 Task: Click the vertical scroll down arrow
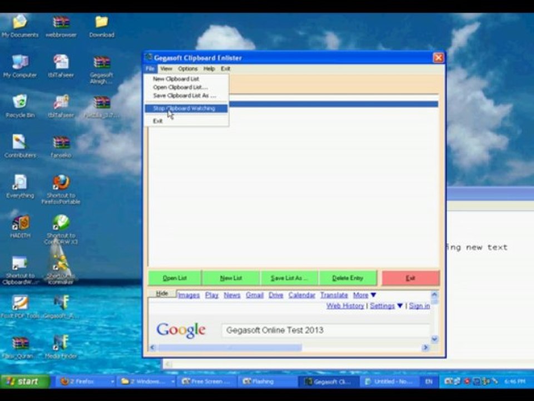pyautogui.click(x=434, y=339)
